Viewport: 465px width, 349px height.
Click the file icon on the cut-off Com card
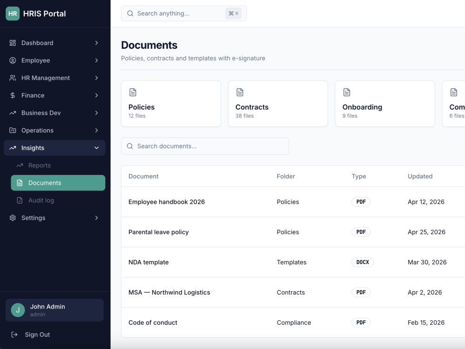tap(454, 92)
